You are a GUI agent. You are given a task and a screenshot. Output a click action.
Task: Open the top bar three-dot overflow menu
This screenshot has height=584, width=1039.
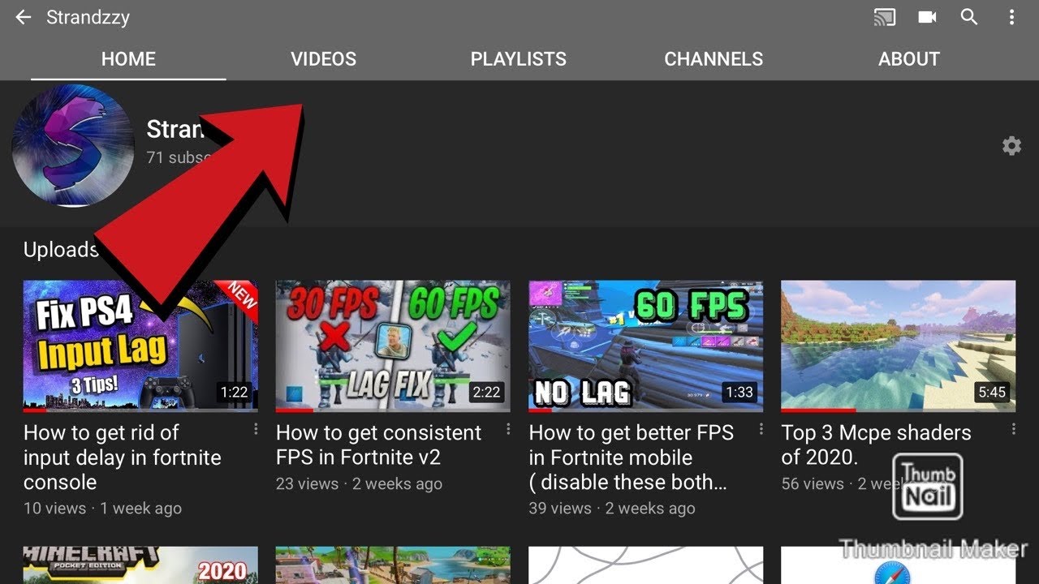point(1011,17)
